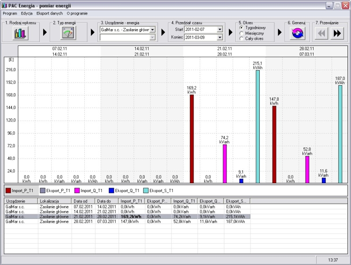351x265 pixels.
Task: Sort by Urządzenie column header
Action: tap(21, 201)
